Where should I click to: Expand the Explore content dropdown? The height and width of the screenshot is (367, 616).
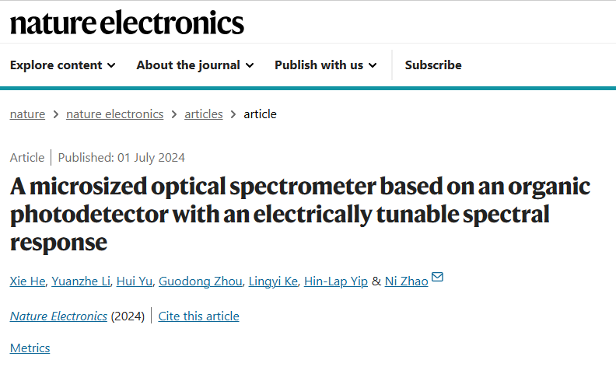coord(62,65)
